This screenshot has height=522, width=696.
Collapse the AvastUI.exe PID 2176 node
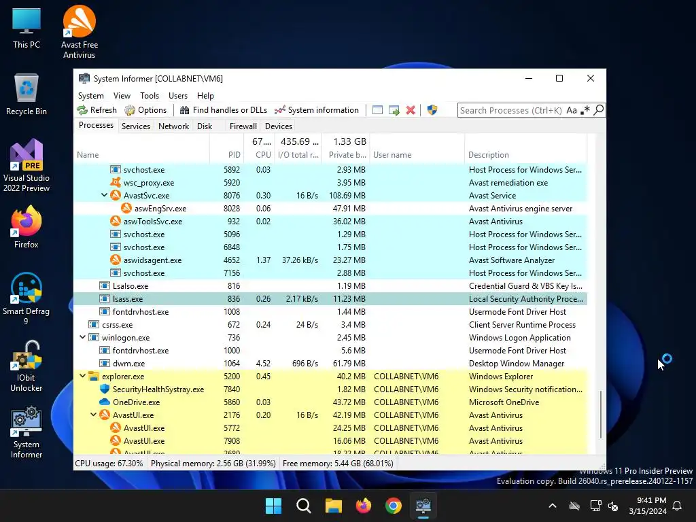click(94, 415)
